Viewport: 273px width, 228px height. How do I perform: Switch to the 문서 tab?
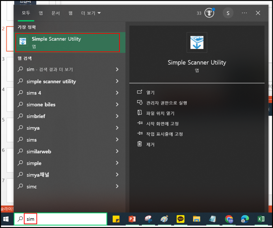point(56,13)
